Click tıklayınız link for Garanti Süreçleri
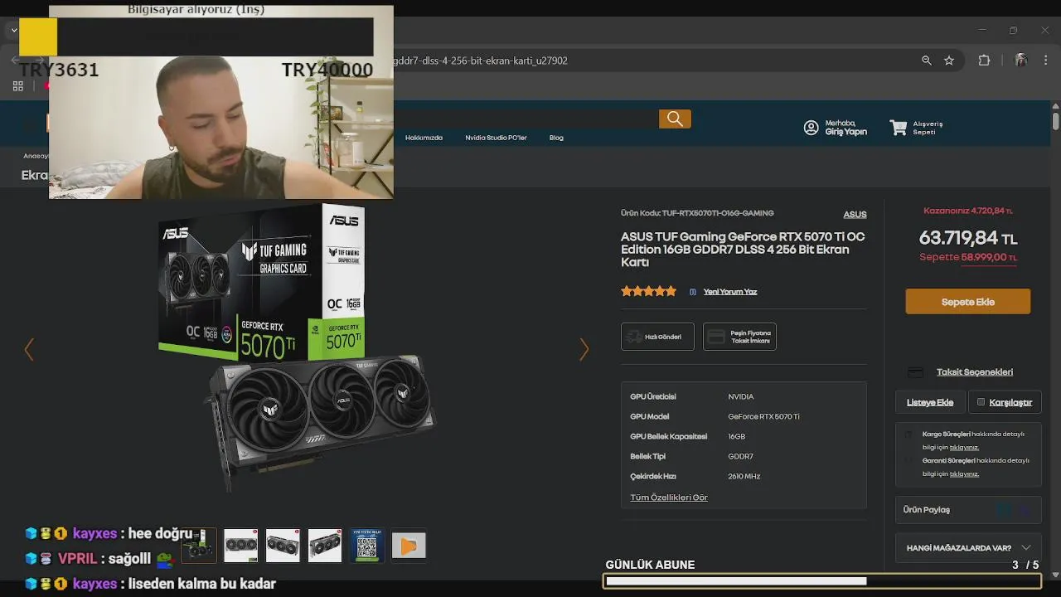Image resolution: width=1061 pixels, height=597 pixels. point(964,474)
